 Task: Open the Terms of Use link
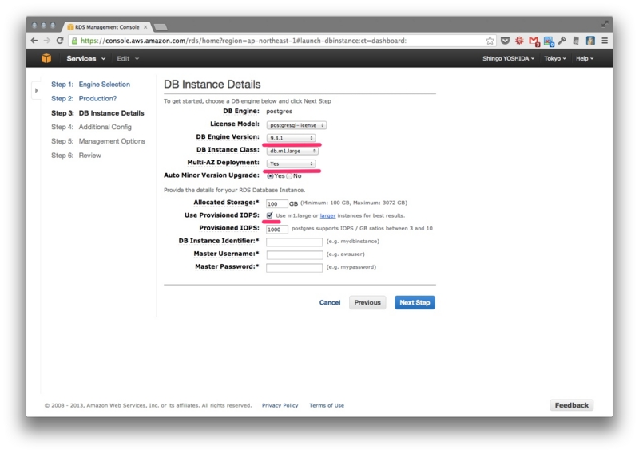point(327,405)
